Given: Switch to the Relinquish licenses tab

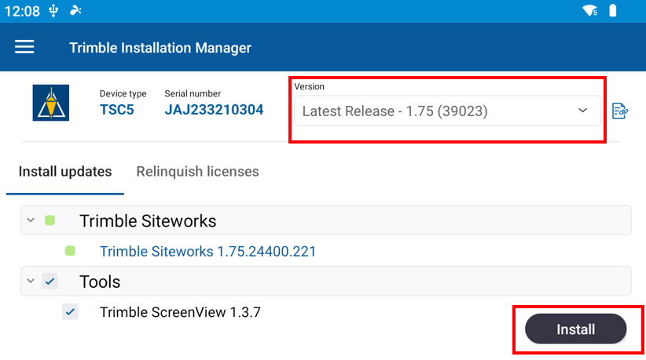Looking at the screenshot, I should 198,171.
